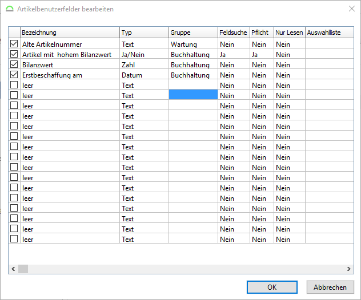The image size is (361, 300).
Task: Select the 'Erstbeschaffung am' name cell
Action: point(70,74)
